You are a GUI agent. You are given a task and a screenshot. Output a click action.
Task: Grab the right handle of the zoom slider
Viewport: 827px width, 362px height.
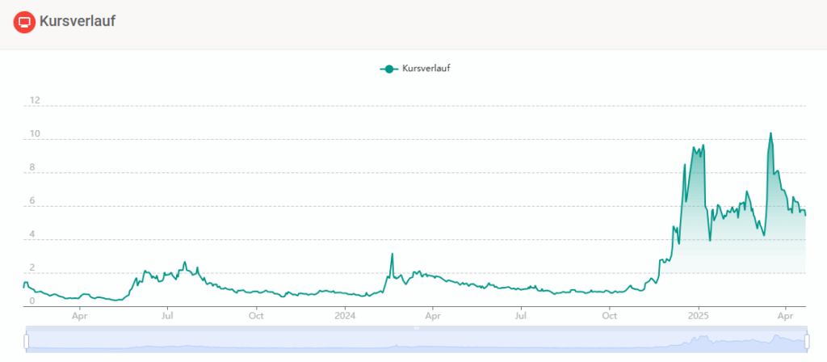(807, 342)
